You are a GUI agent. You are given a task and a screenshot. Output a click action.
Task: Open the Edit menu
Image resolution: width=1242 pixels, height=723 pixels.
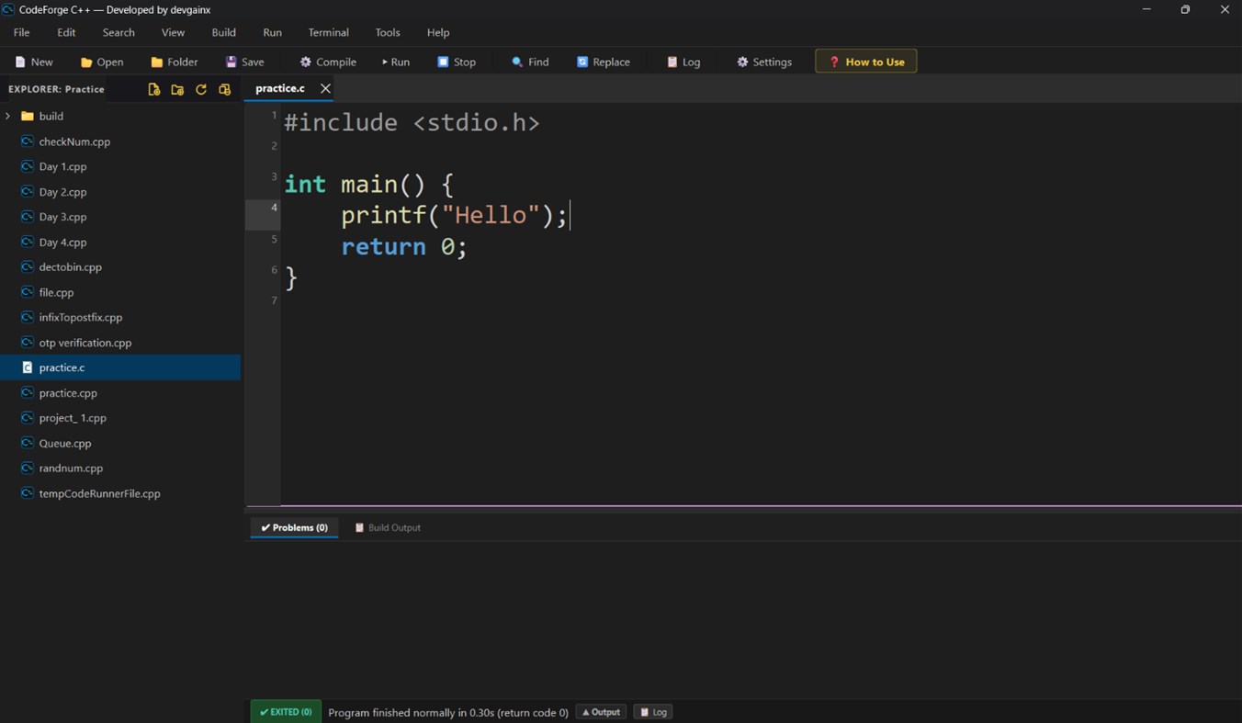[66, 32]
